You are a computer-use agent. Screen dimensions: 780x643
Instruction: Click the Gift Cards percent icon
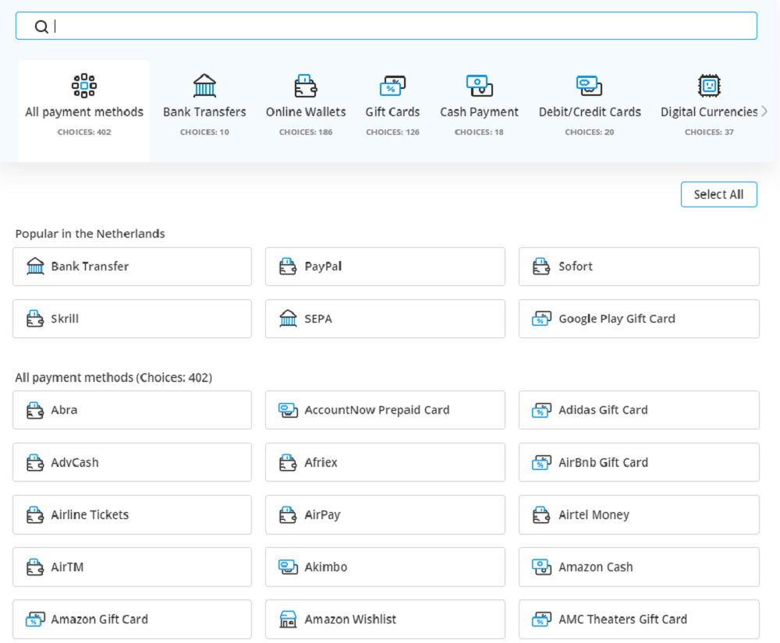[x=392, y=86]
